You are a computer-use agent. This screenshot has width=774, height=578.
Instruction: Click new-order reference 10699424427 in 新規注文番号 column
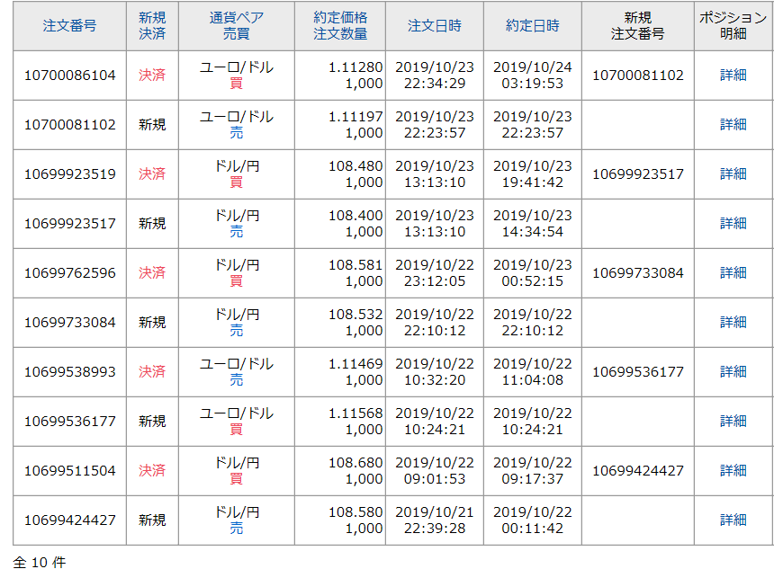pyautogui.click(x=638, y=470)
